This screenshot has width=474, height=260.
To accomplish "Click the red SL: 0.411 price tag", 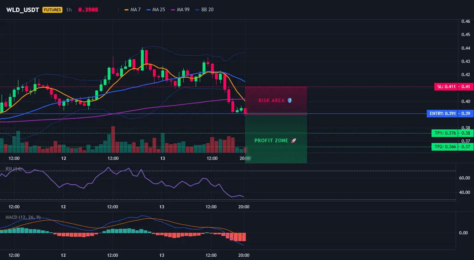I will click(446, 87).
